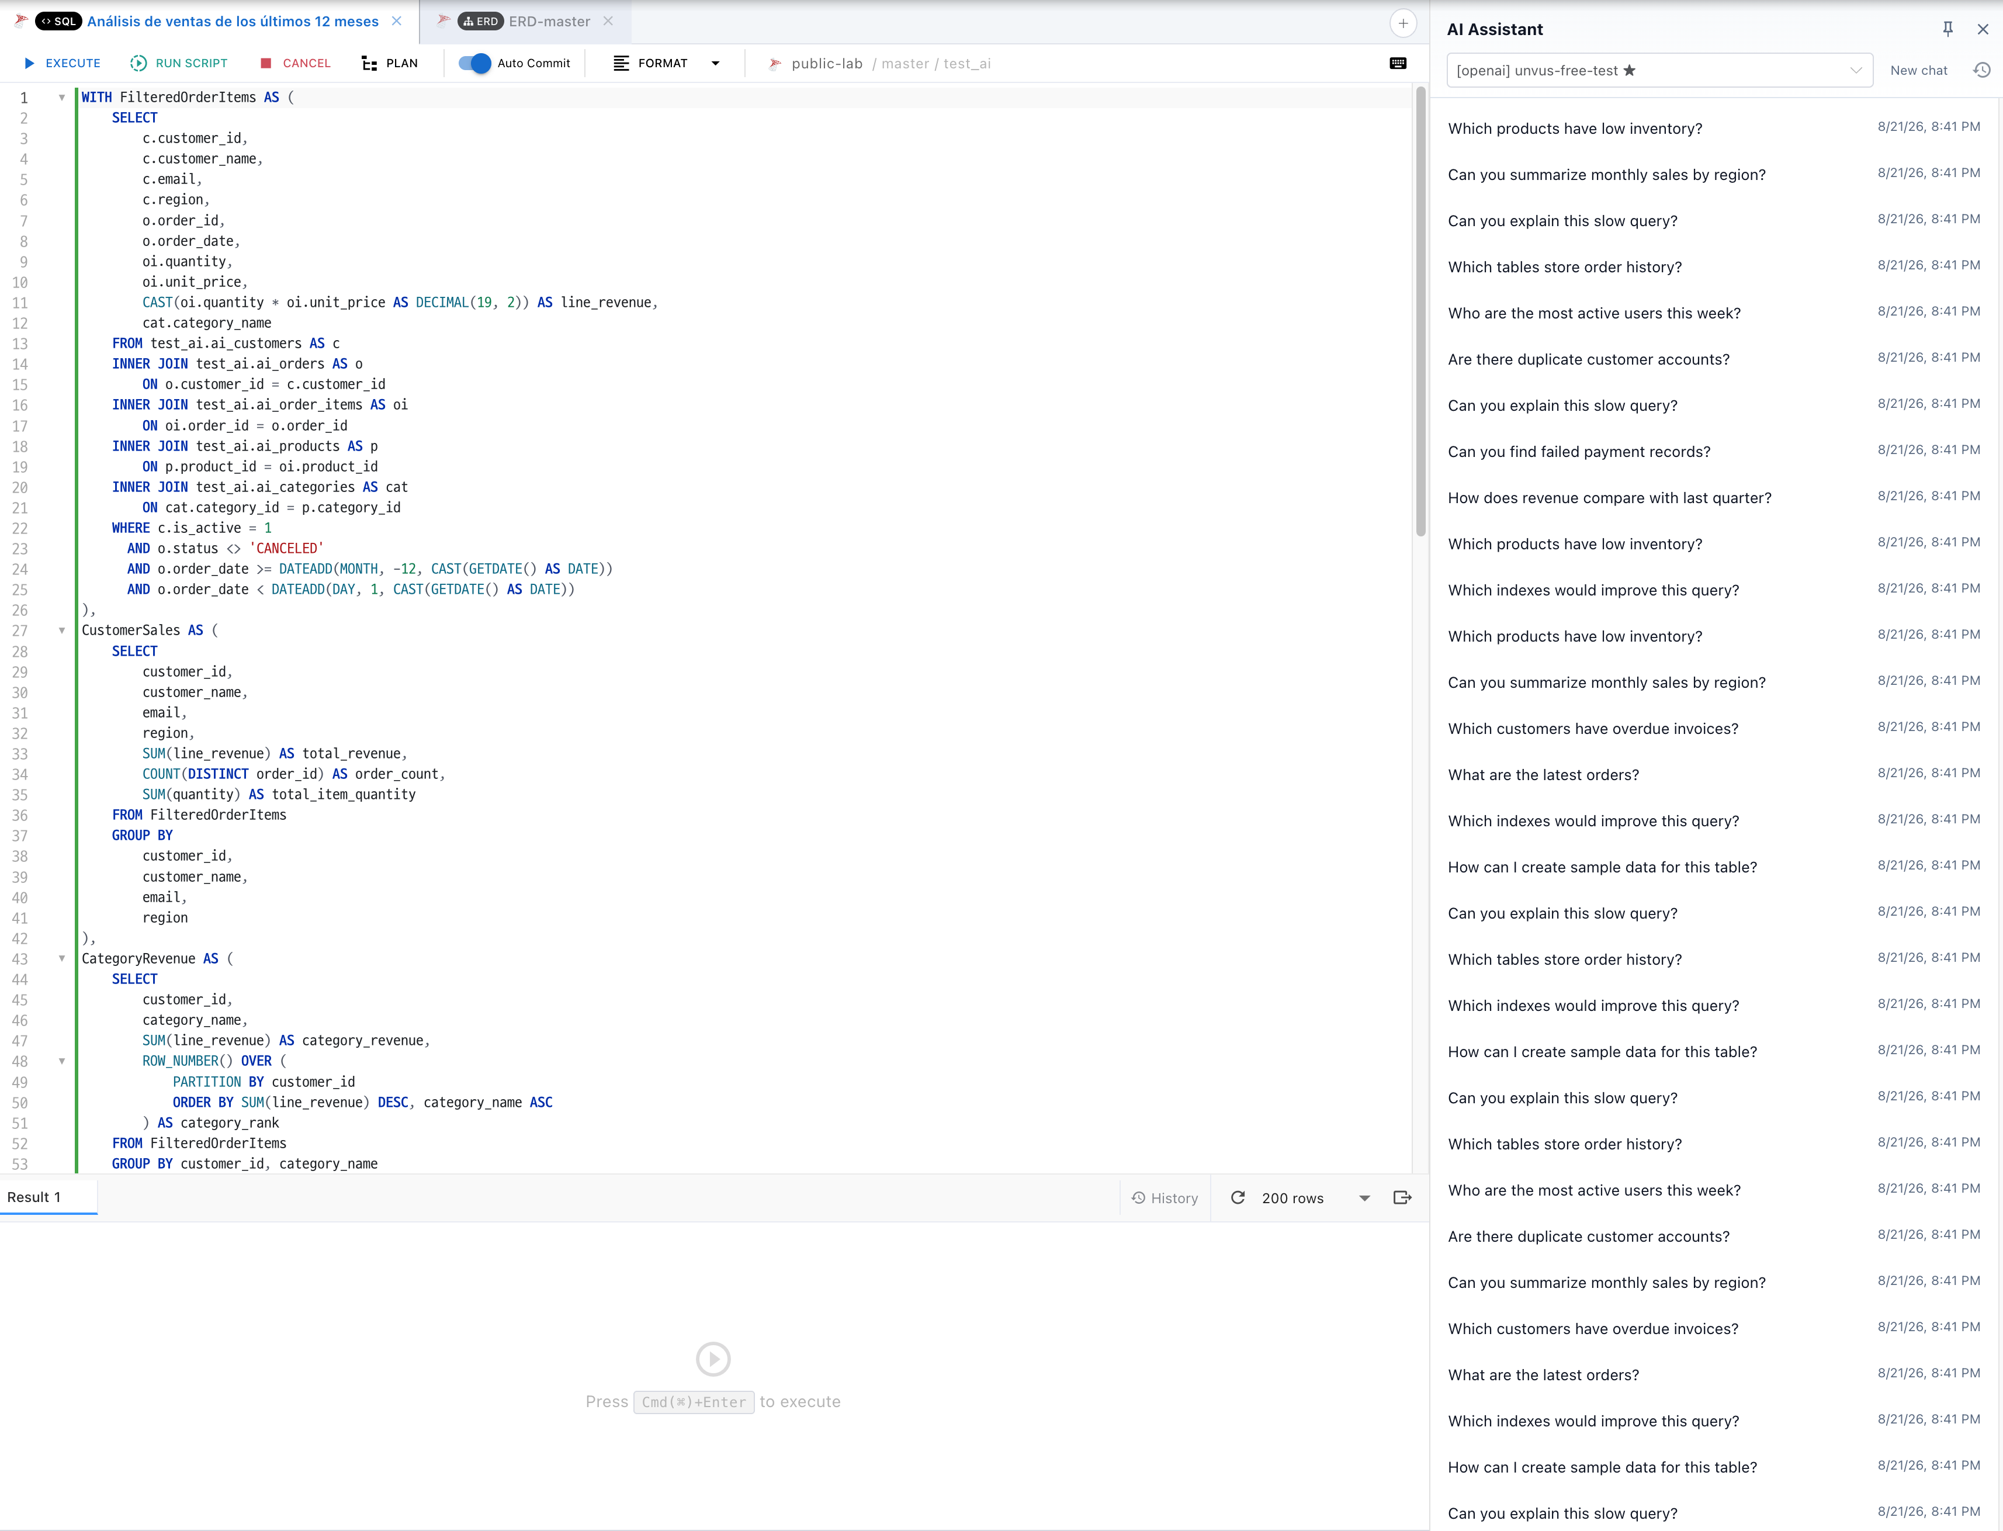
Task: Start a New chat
Action: [1918, 70]
